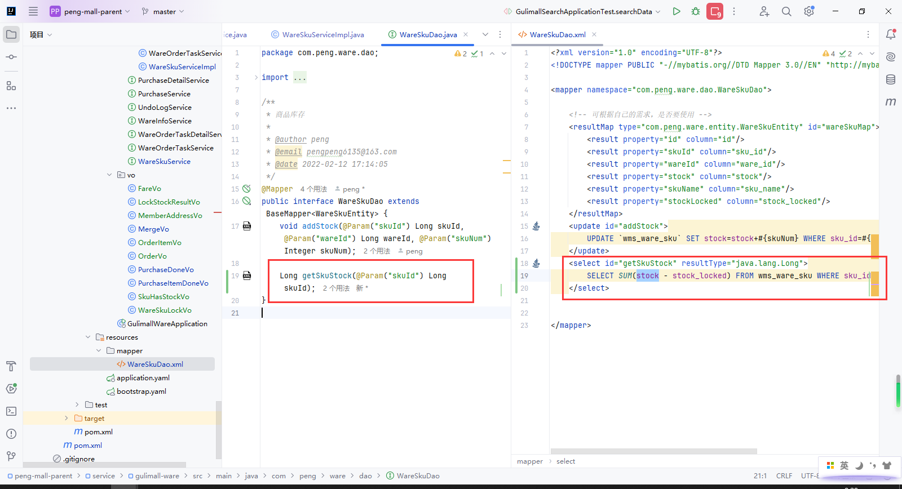Click the getSkuStock mapper gutter icon on line 19
Screen dimensions: 902x489
(x=247, y=275)
